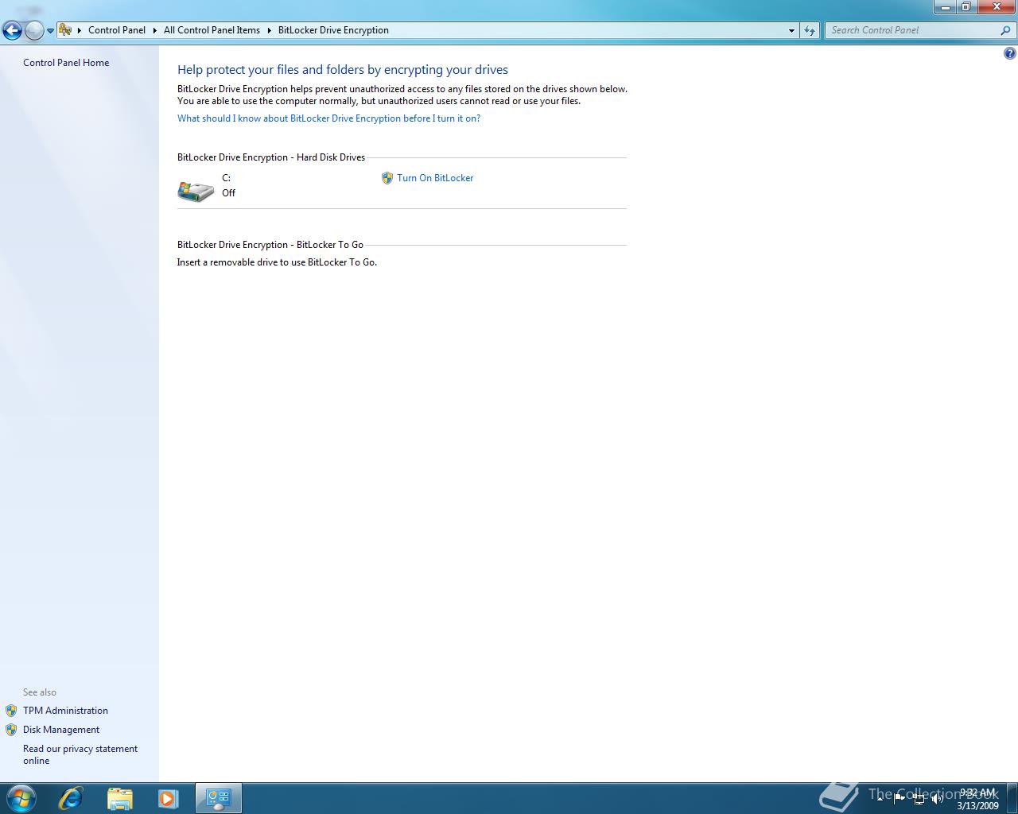Select All Control Panel Items breadcrumb
The image size is (1018, 814).
click(212, 30)
